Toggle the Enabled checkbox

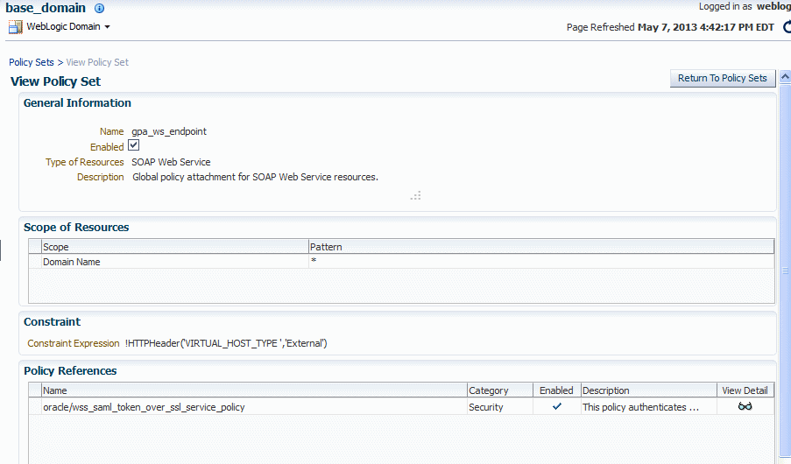134,145
